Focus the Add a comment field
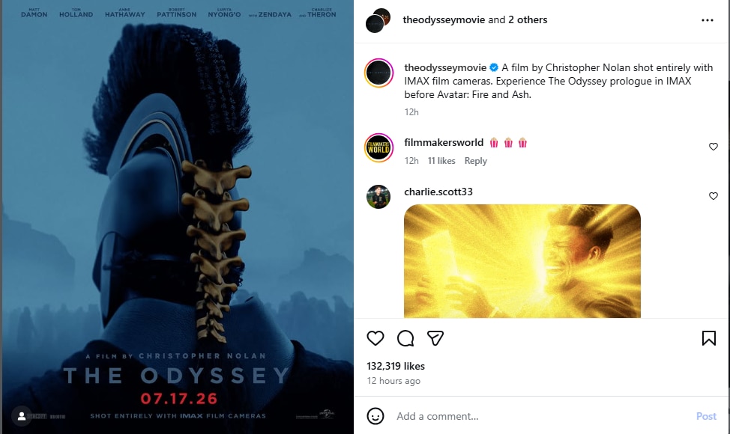The width and height of the screenshot is (730, 434). click(540, 416)
